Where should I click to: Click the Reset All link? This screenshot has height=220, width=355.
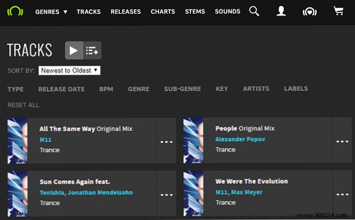click(24, 105)
